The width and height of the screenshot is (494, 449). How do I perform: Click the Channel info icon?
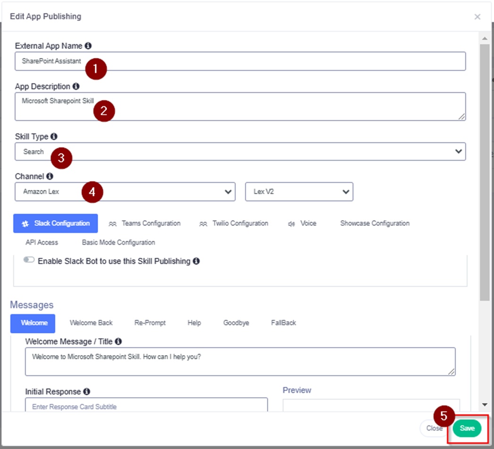[x=50, y=176]
